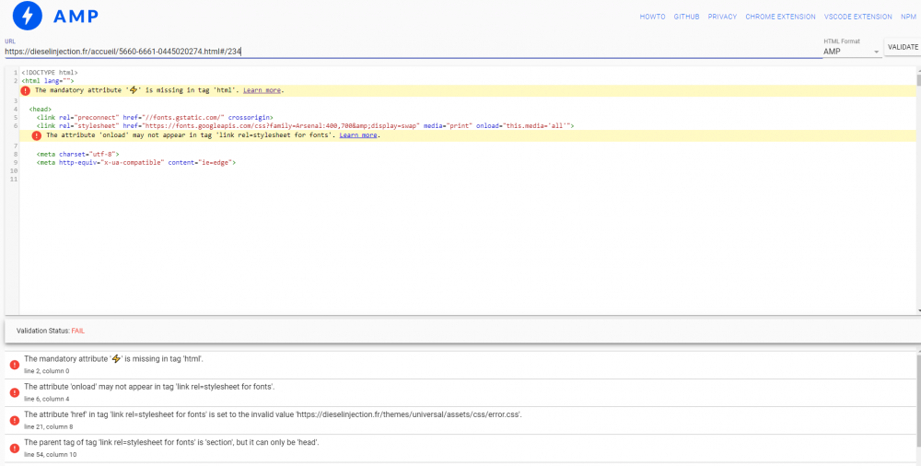Click 'line 2, column 0' location text
The width and height of the screenshot is (921, 466).
tap(46, 371)
